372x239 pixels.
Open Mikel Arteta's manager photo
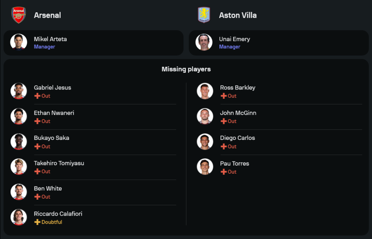(x=19, y=42)
